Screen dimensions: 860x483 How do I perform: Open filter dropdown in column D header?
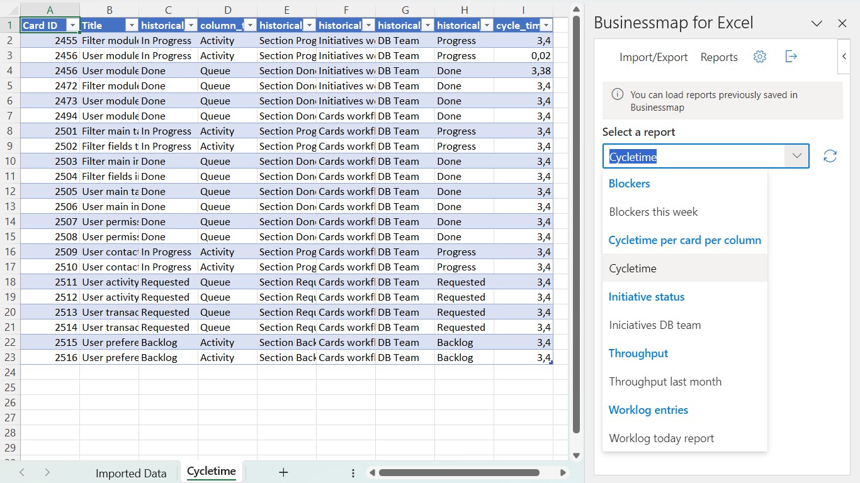250,25
